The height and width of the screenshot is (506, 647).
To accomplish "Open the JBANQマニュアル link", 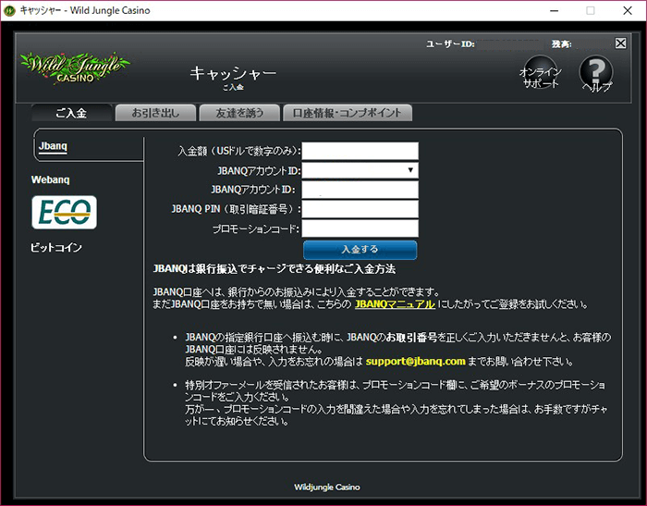I will click(395, 304).
